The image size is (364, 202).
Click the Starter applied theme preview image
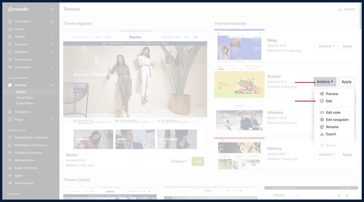(135, 89)
